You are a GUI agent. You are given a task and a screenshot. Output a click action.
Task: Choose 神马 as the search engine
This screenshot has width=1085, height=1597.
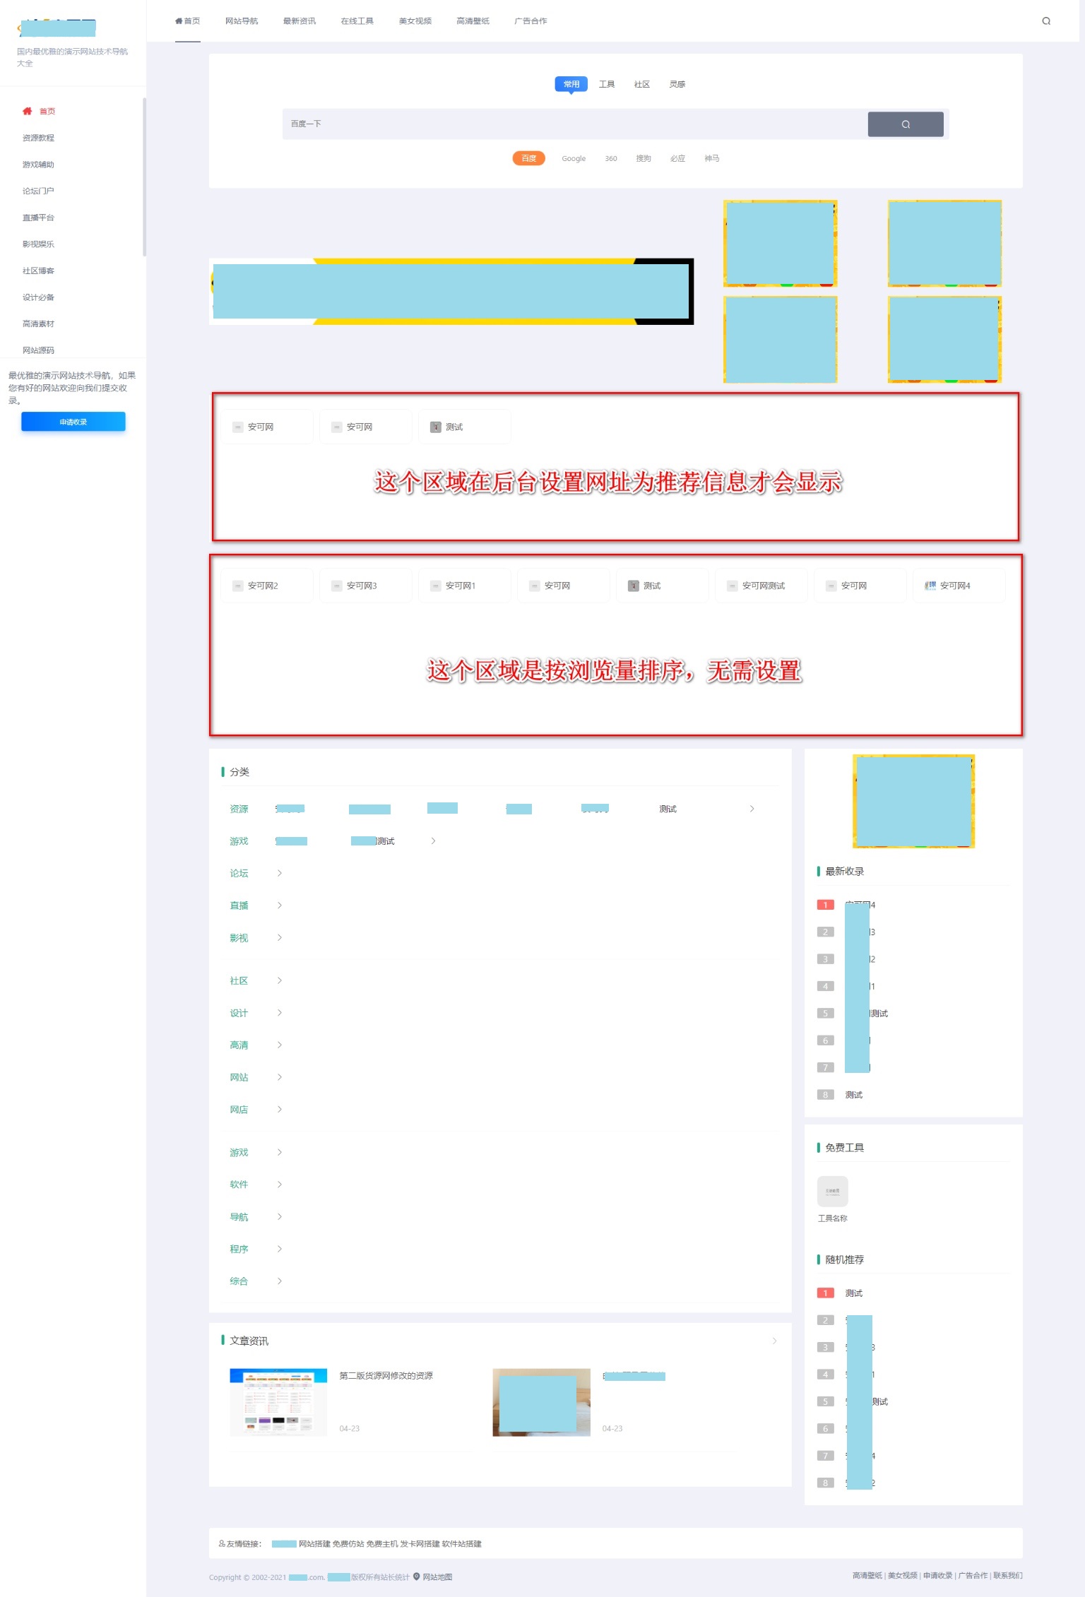(x=712, y=158)
